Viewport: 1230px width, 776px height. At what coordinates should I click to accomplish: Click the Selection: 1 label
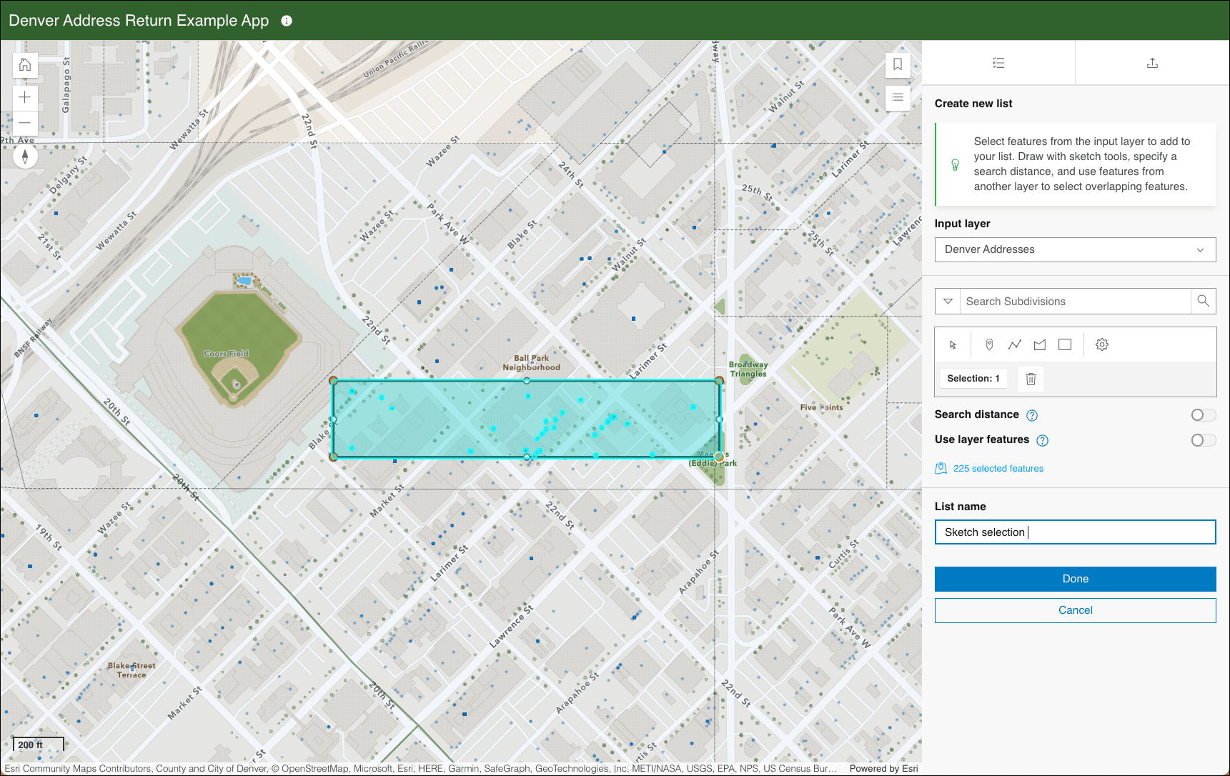coord(973,379)
